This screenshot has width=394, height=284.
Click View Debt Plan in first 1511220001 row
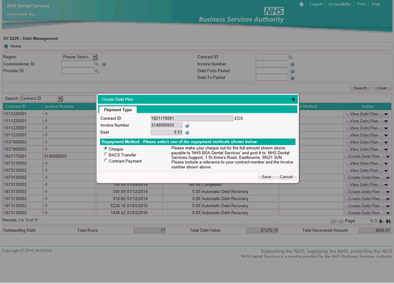click(x=364, y=113)
